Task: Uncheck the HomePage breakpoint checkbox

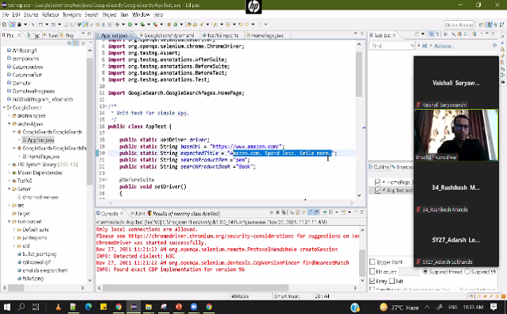Action: 377,182
